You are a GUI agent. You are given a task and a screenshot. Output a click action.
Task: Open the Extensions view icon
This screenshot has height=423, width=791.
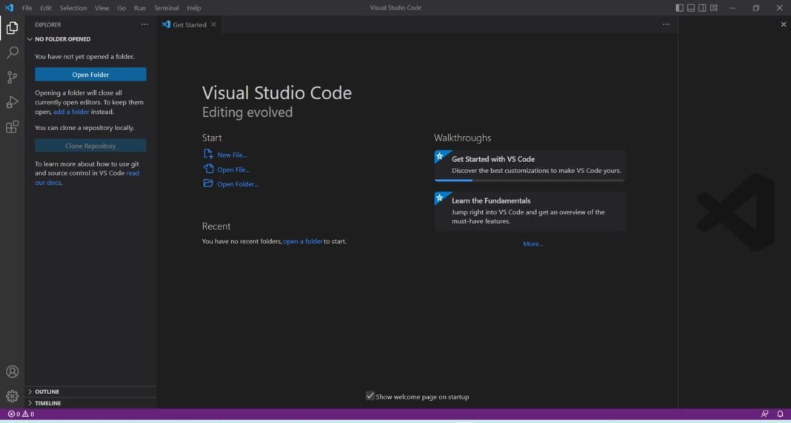coord(13,127)
